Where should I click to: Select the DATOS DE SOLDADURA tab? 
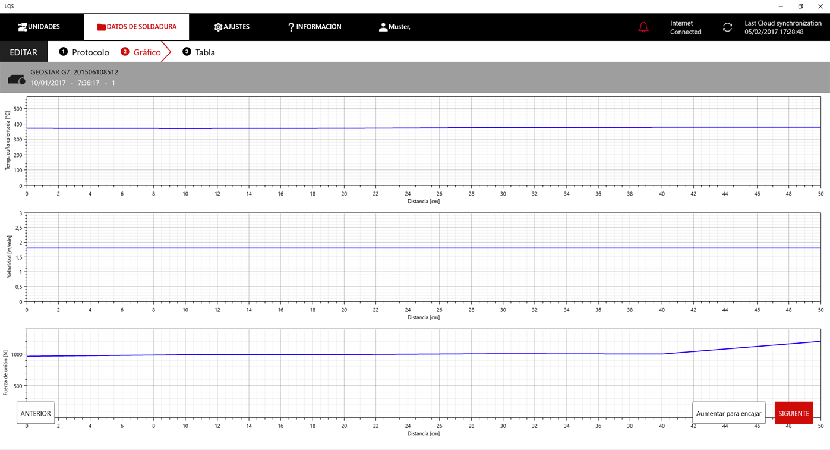pyautogui.click(x=137, y=27)
